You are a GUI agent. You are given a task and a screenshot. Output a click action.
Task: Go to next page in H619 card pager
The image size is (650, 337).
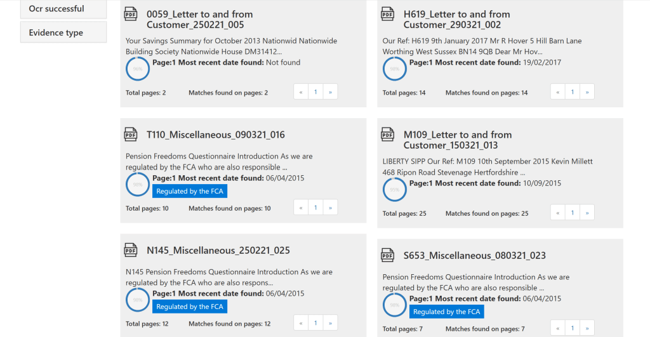tap(587, 91)
